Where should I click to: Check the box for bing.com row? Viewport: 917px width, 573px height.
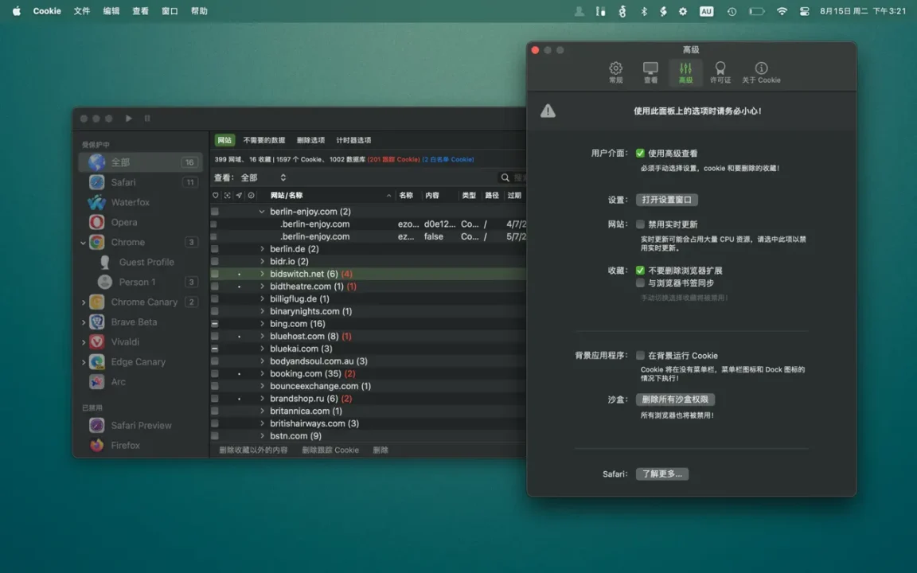click(215, 324)
